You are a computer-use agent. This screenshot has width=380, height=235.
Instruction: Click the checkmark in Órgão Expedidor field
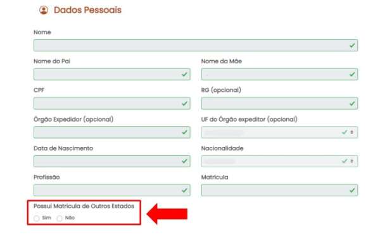tap(184, 132)
